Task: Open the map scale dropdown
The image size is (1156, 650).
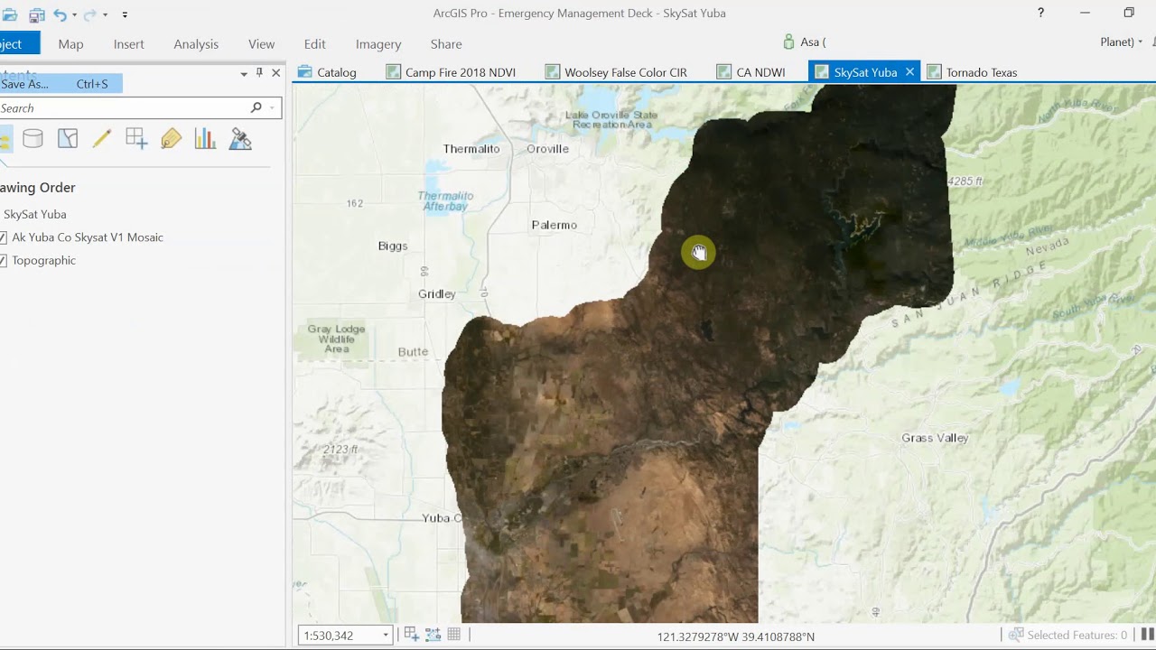Action: (x=386, y=636)
